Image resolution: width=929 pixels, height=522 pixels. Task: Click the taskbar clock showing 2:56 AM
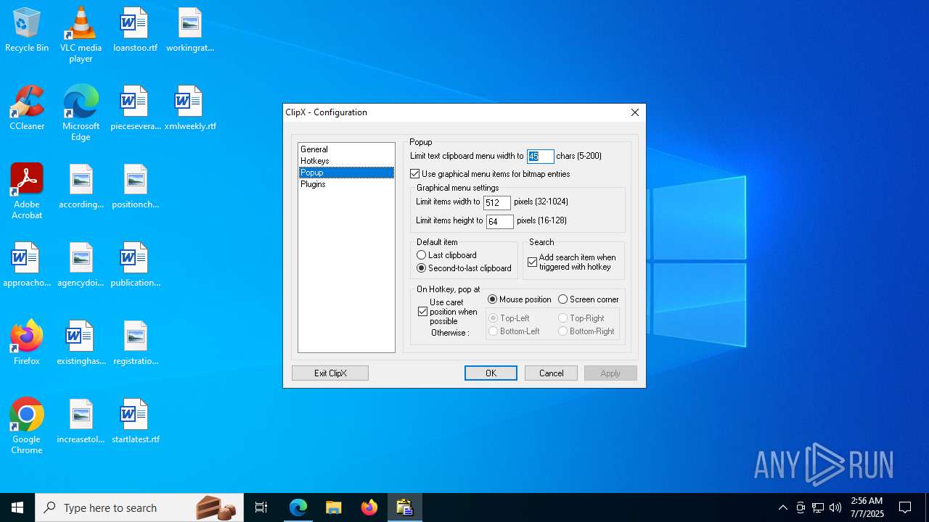pos(867,507)
